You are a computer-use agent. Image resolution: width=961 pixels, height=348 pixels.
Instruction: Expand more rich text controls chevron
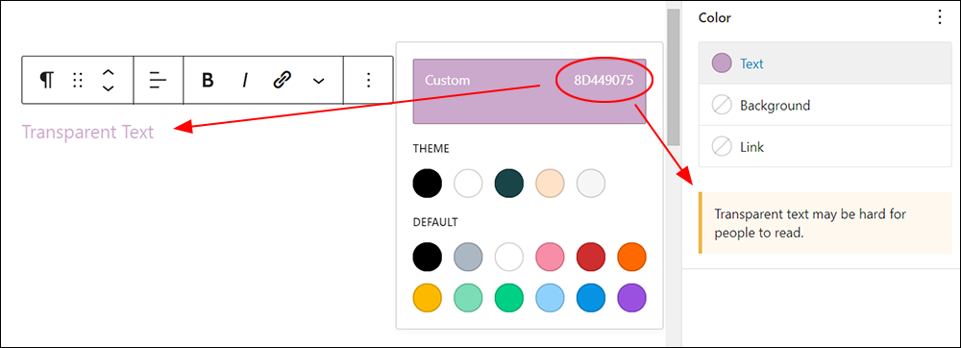[319, 80]
